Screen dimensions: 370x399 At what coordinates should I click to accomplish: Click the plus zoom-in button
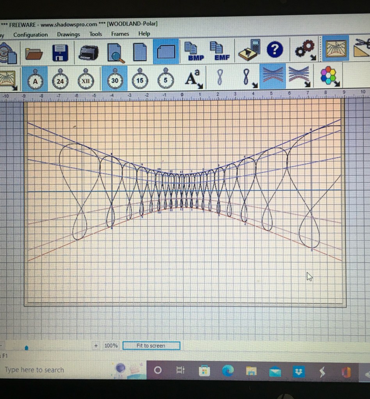tap(96, 346)
